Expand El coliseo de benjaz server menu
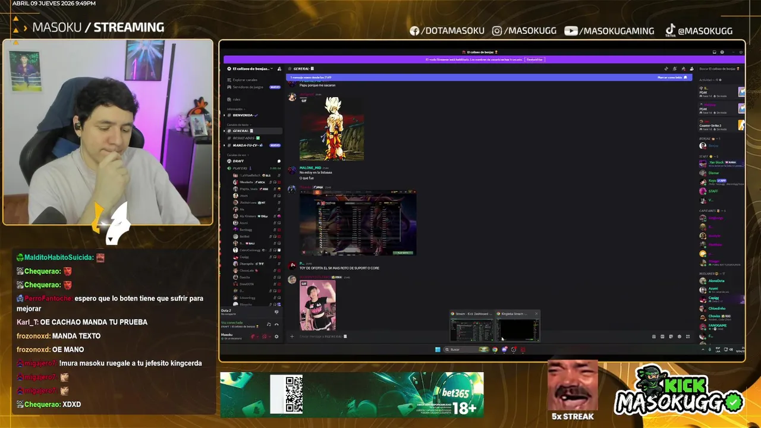This screenshot has width=761, height=428. [x=250, y=69]
